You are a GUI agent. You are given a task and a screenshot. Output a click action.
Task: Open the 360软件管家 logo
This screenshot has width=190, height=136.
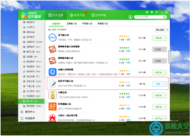click(31, 15)
